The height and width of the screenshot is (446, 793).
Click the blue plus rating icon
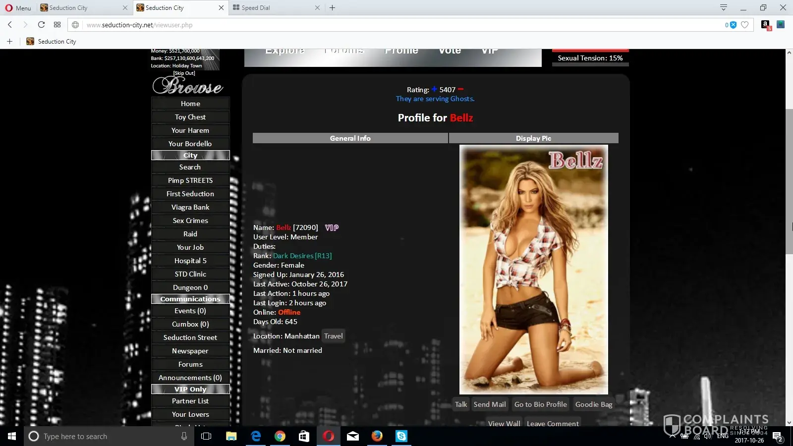point(434,89)
